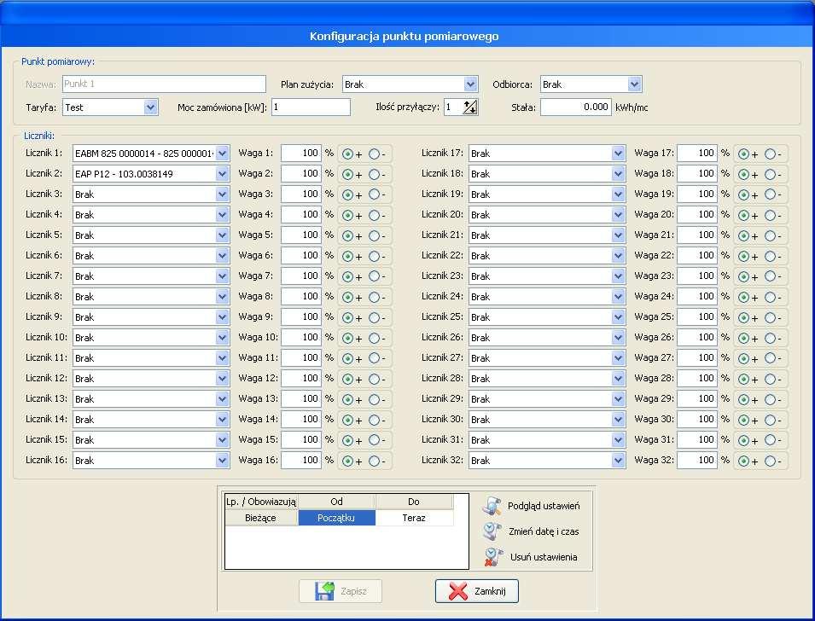
Task: Click the Waga 20 percentage field
Action: 697,215
